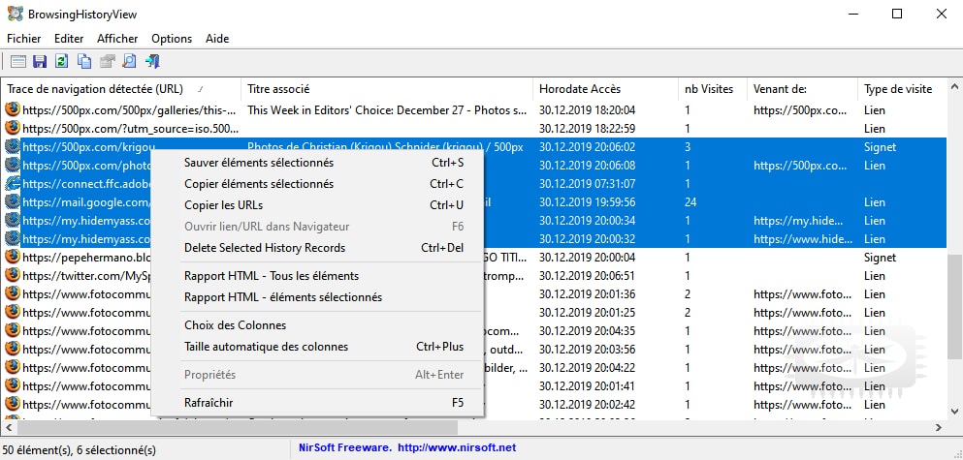Click the access time 30.12.2019 07:31:07
Screen dimensions: 963x460
click(x=587, y=184)
